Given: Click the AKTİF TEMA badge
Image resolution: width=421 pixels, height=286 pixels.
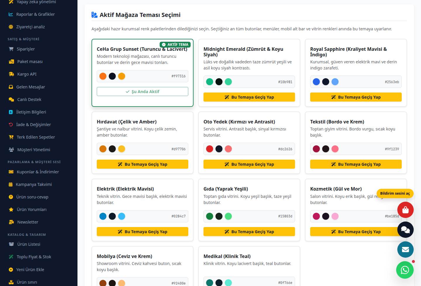Looking at the screenshot, I should click(x=175, y=45).
